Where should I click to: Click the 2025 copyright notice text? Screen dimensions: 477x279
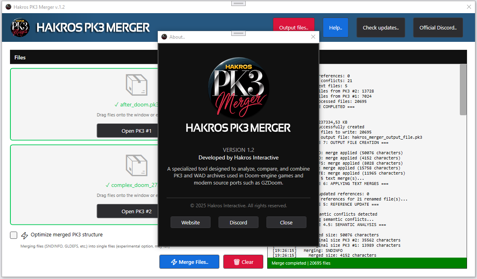[238, 206]
